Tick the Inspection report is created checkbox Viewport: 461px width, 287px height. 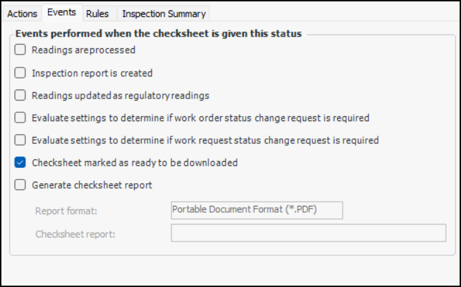[x=20, y=73]
